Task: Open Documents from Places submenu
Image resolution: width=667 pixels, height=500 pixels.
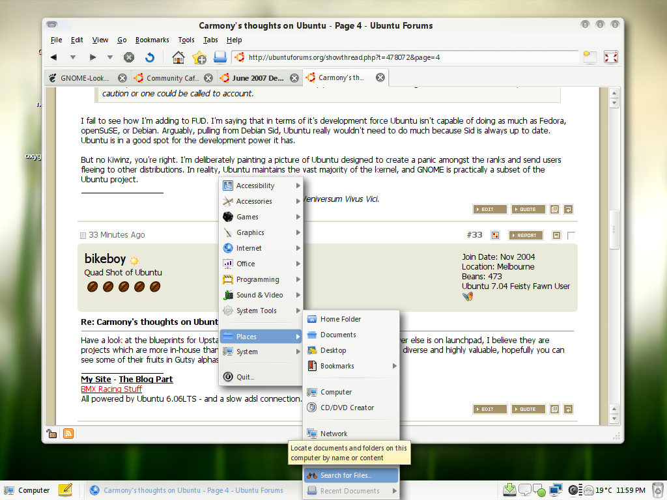Action: (x=351, y=335)
